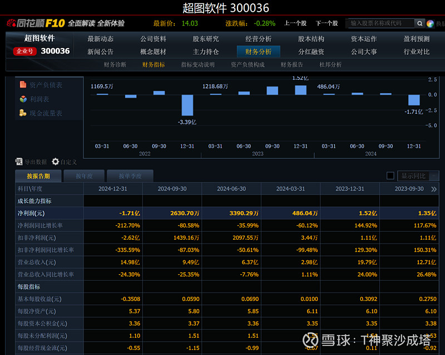
Task: Click the 导出数据 export icon
Action: click(x=19, y=162)
